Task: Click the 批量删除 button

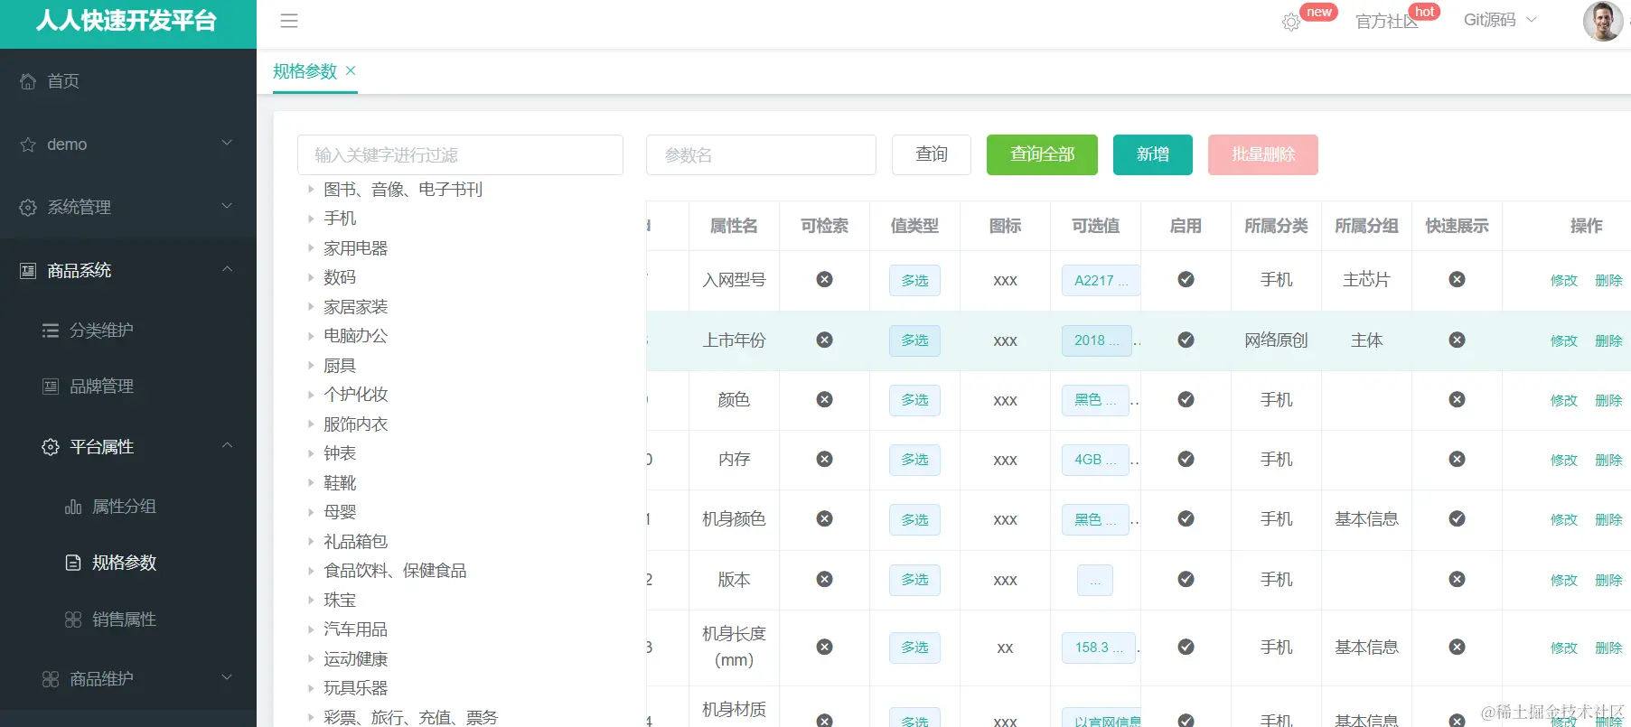Action: click(x=1263, y=154)
